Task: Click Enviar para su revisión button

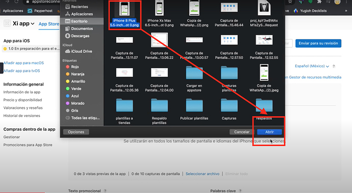Action: pos(318,43)
